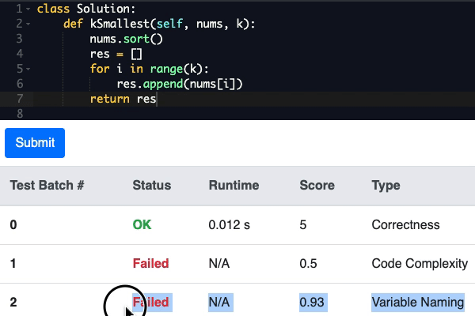Click Failed status of Code Complexity row
The width and height of the screenshot is (475, 316).
pos(150,263)
